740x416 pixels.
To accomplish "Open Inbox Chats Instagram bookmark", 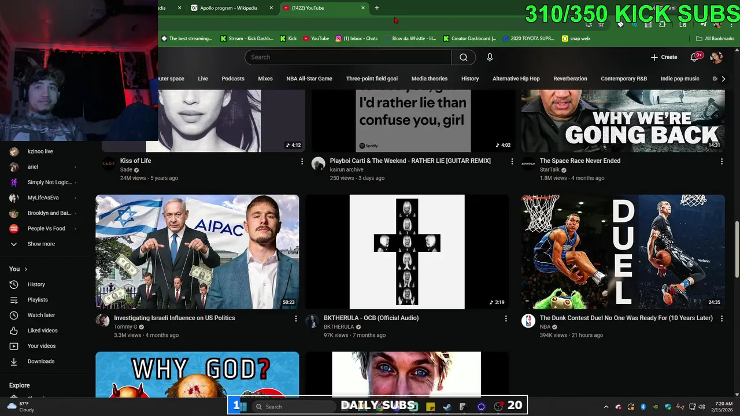I will (356, 39).
